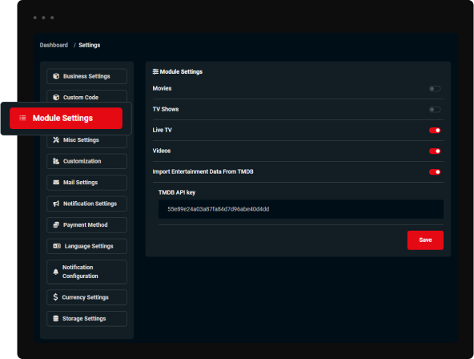Click the Module Settings list icon
The height and width of the screenshot is (359, 474).
point(22,118)
